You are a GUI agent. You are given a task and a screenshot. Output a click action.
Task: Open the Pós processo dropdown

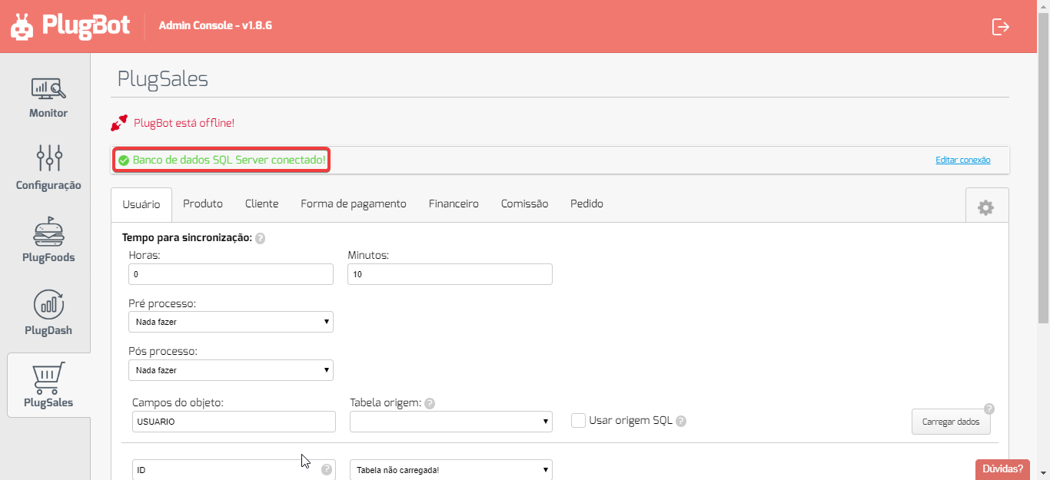(x=231, y=370)
